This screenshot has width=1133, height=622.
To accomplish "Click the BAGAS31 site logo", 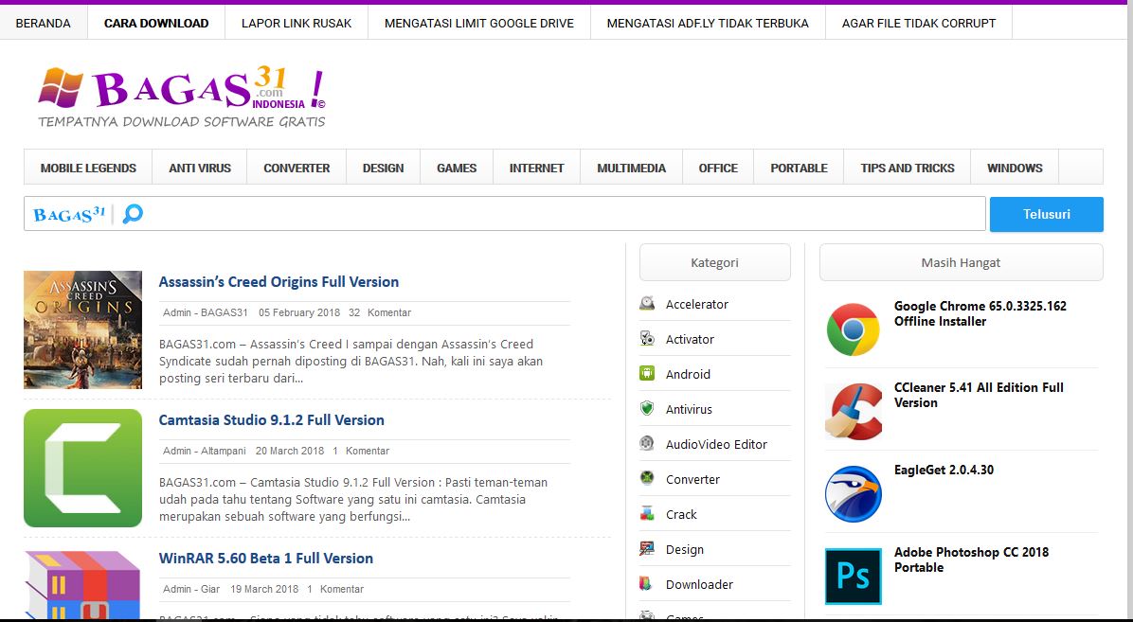I will 181,97.
